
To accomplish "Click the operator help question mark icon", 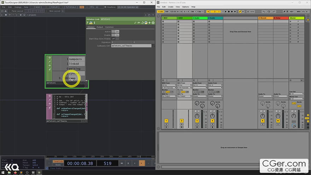I will (87, 23).
